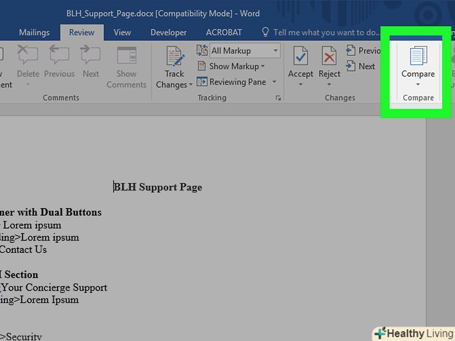455x341 pixels.
Task: Click the Accept change icon
Action: (x=300, y=57)
